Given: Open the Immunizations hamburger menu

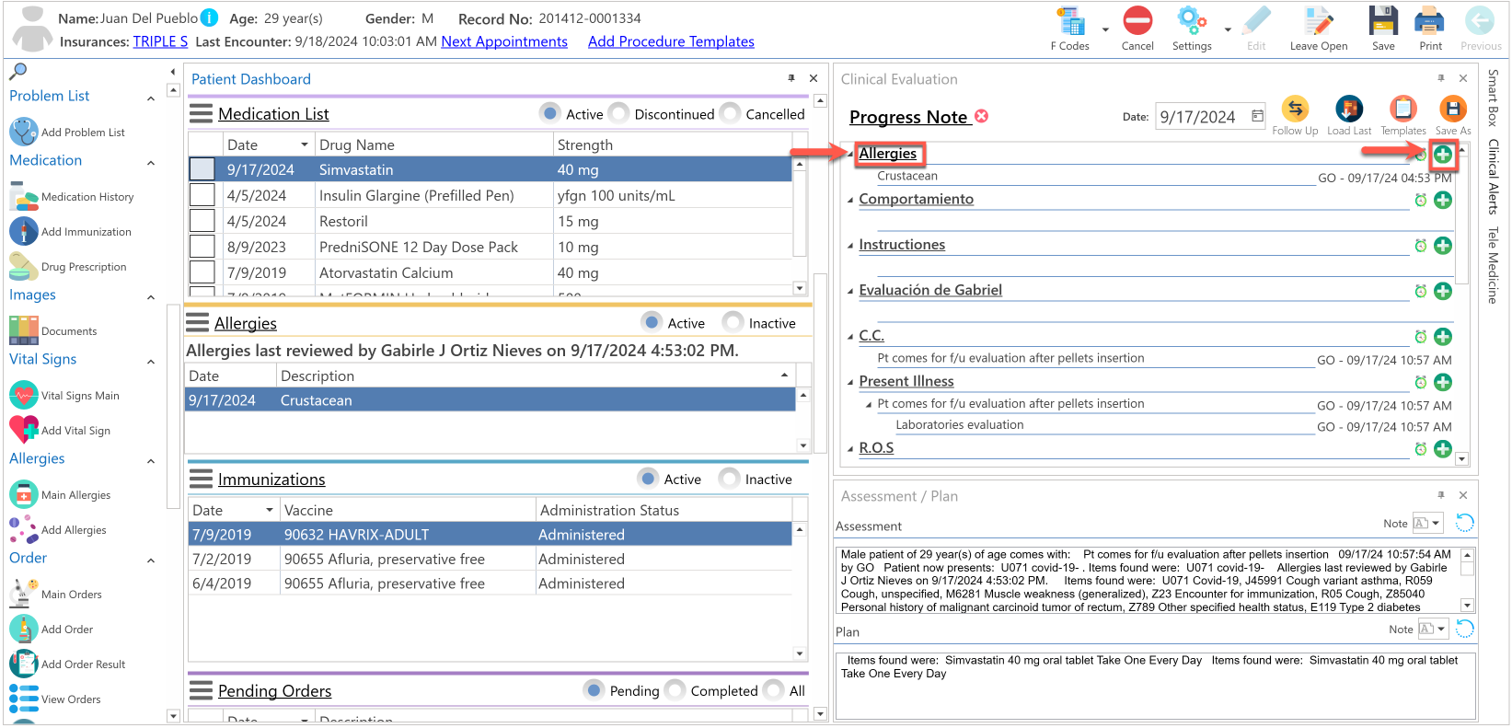Looking at the screenshot, I should pyautogui.click(x=201, y=479).
